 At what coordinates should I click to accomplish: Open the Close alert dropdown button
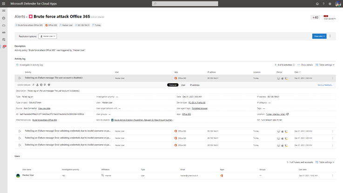[319, 36]
